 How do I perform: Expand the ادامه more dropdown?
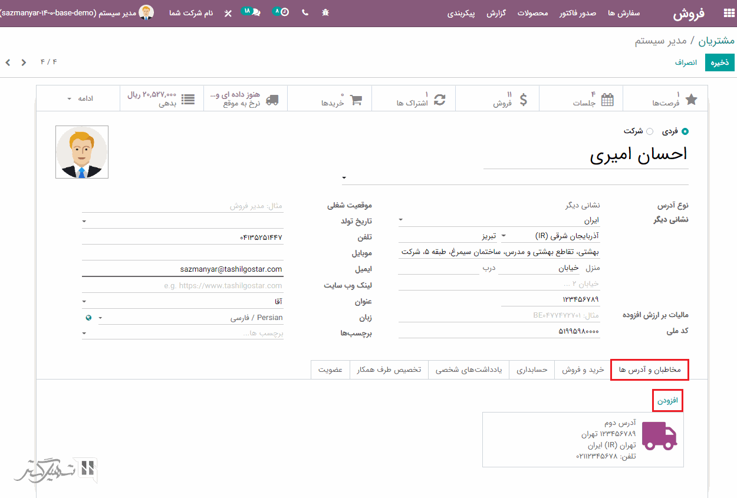[78, 98]
